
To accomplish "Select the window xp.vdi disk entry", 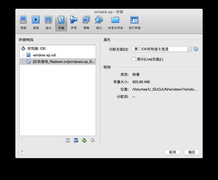I will 58,55.
